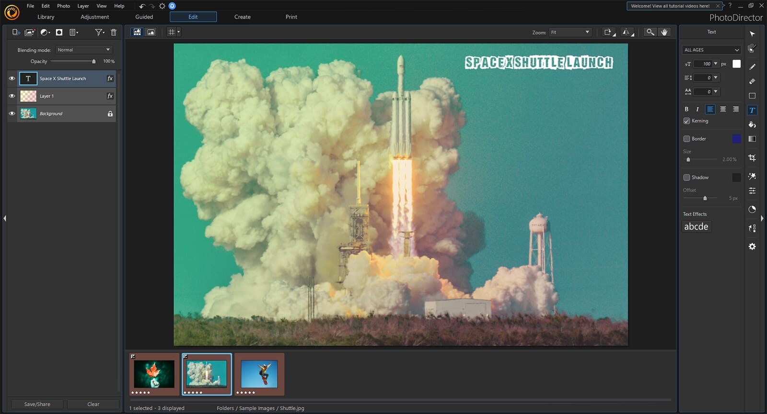Select the pan hand tool
The height and width of the screenshot is (414, 767).
(664, 32)
